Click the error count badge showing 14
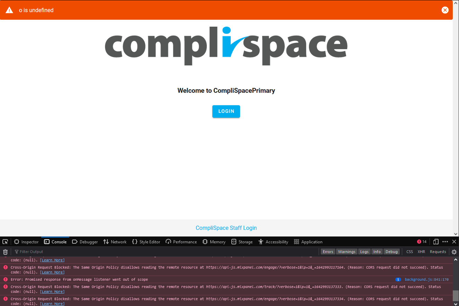This screenshot has width=459, height=306. 422,242
